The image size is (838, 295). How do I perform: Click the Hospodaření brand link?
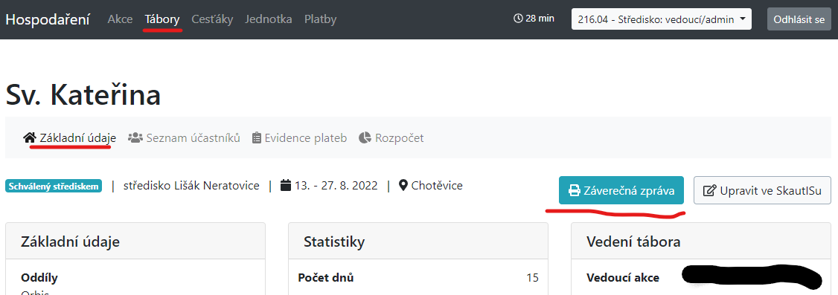pos(48,20)
